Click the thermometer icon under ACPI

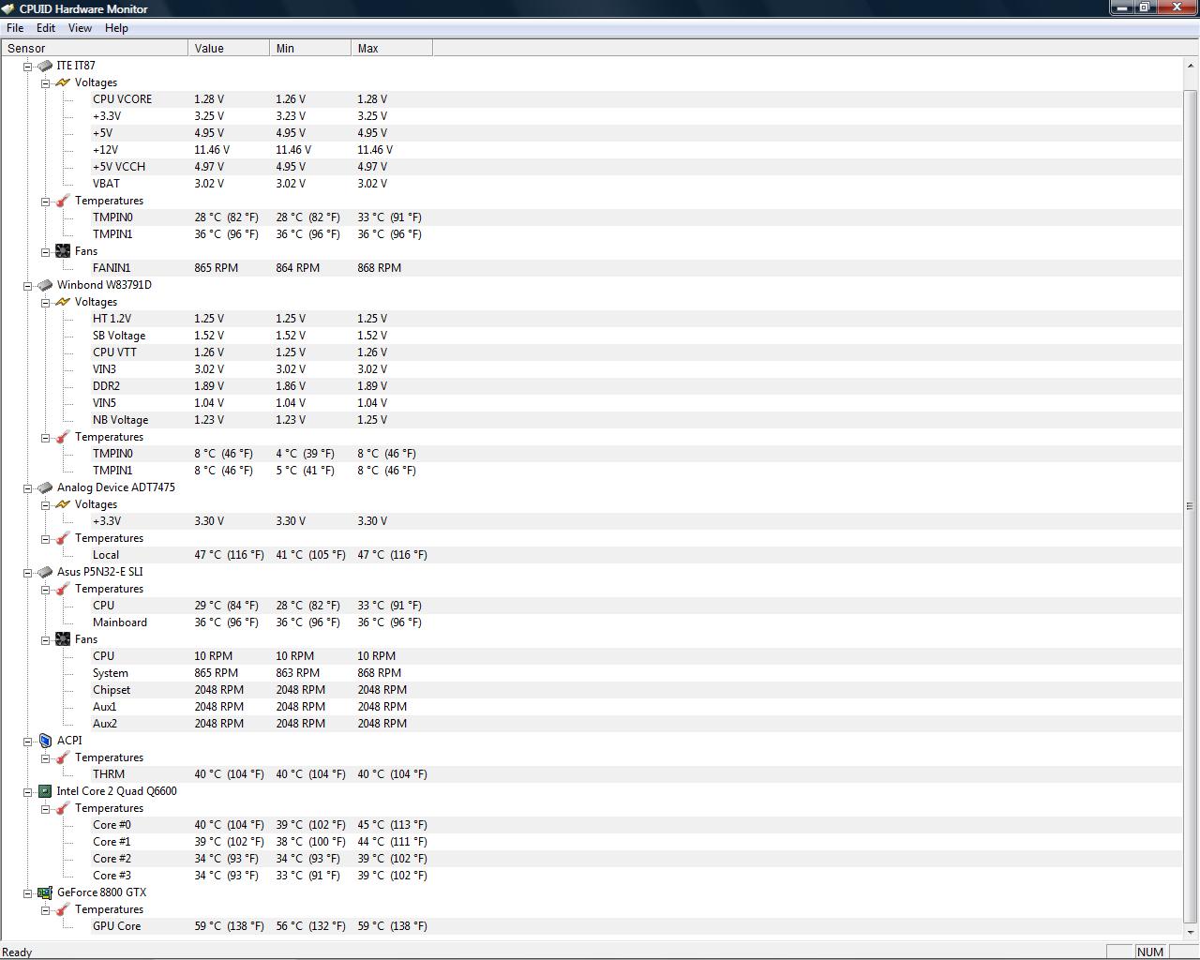pyautogui.click(x=63, y=757)
